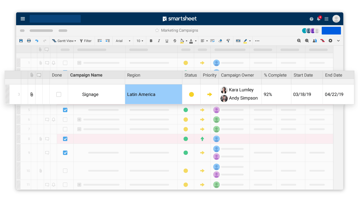This screenshot has width=358, height=201.
Task: Apply strikethrough formatting
Action: [175, 41]
